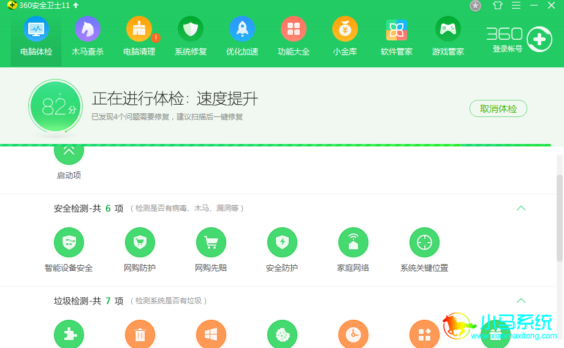The width and height of the screenshot is (564, 348).
Task: Click the 360安全卫士11 upgrade arrow
Action: coord(76,6)
